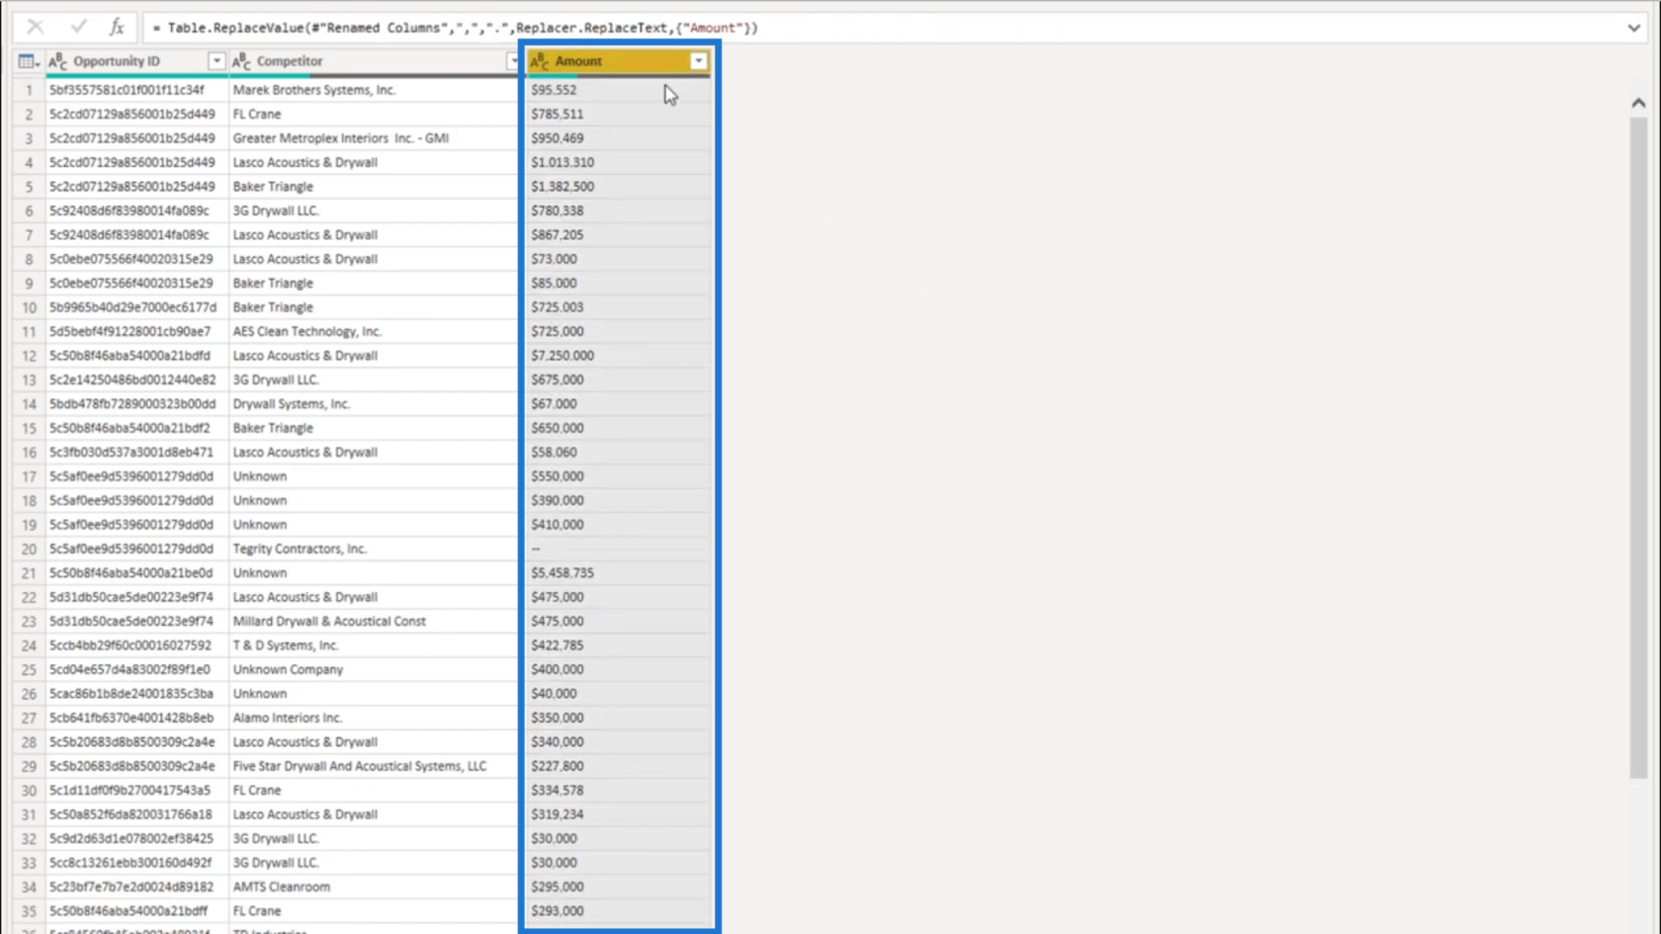The image size is (1661, 934).
Task: Open Opportunity ID column filter dropdown
Action: 217,61
